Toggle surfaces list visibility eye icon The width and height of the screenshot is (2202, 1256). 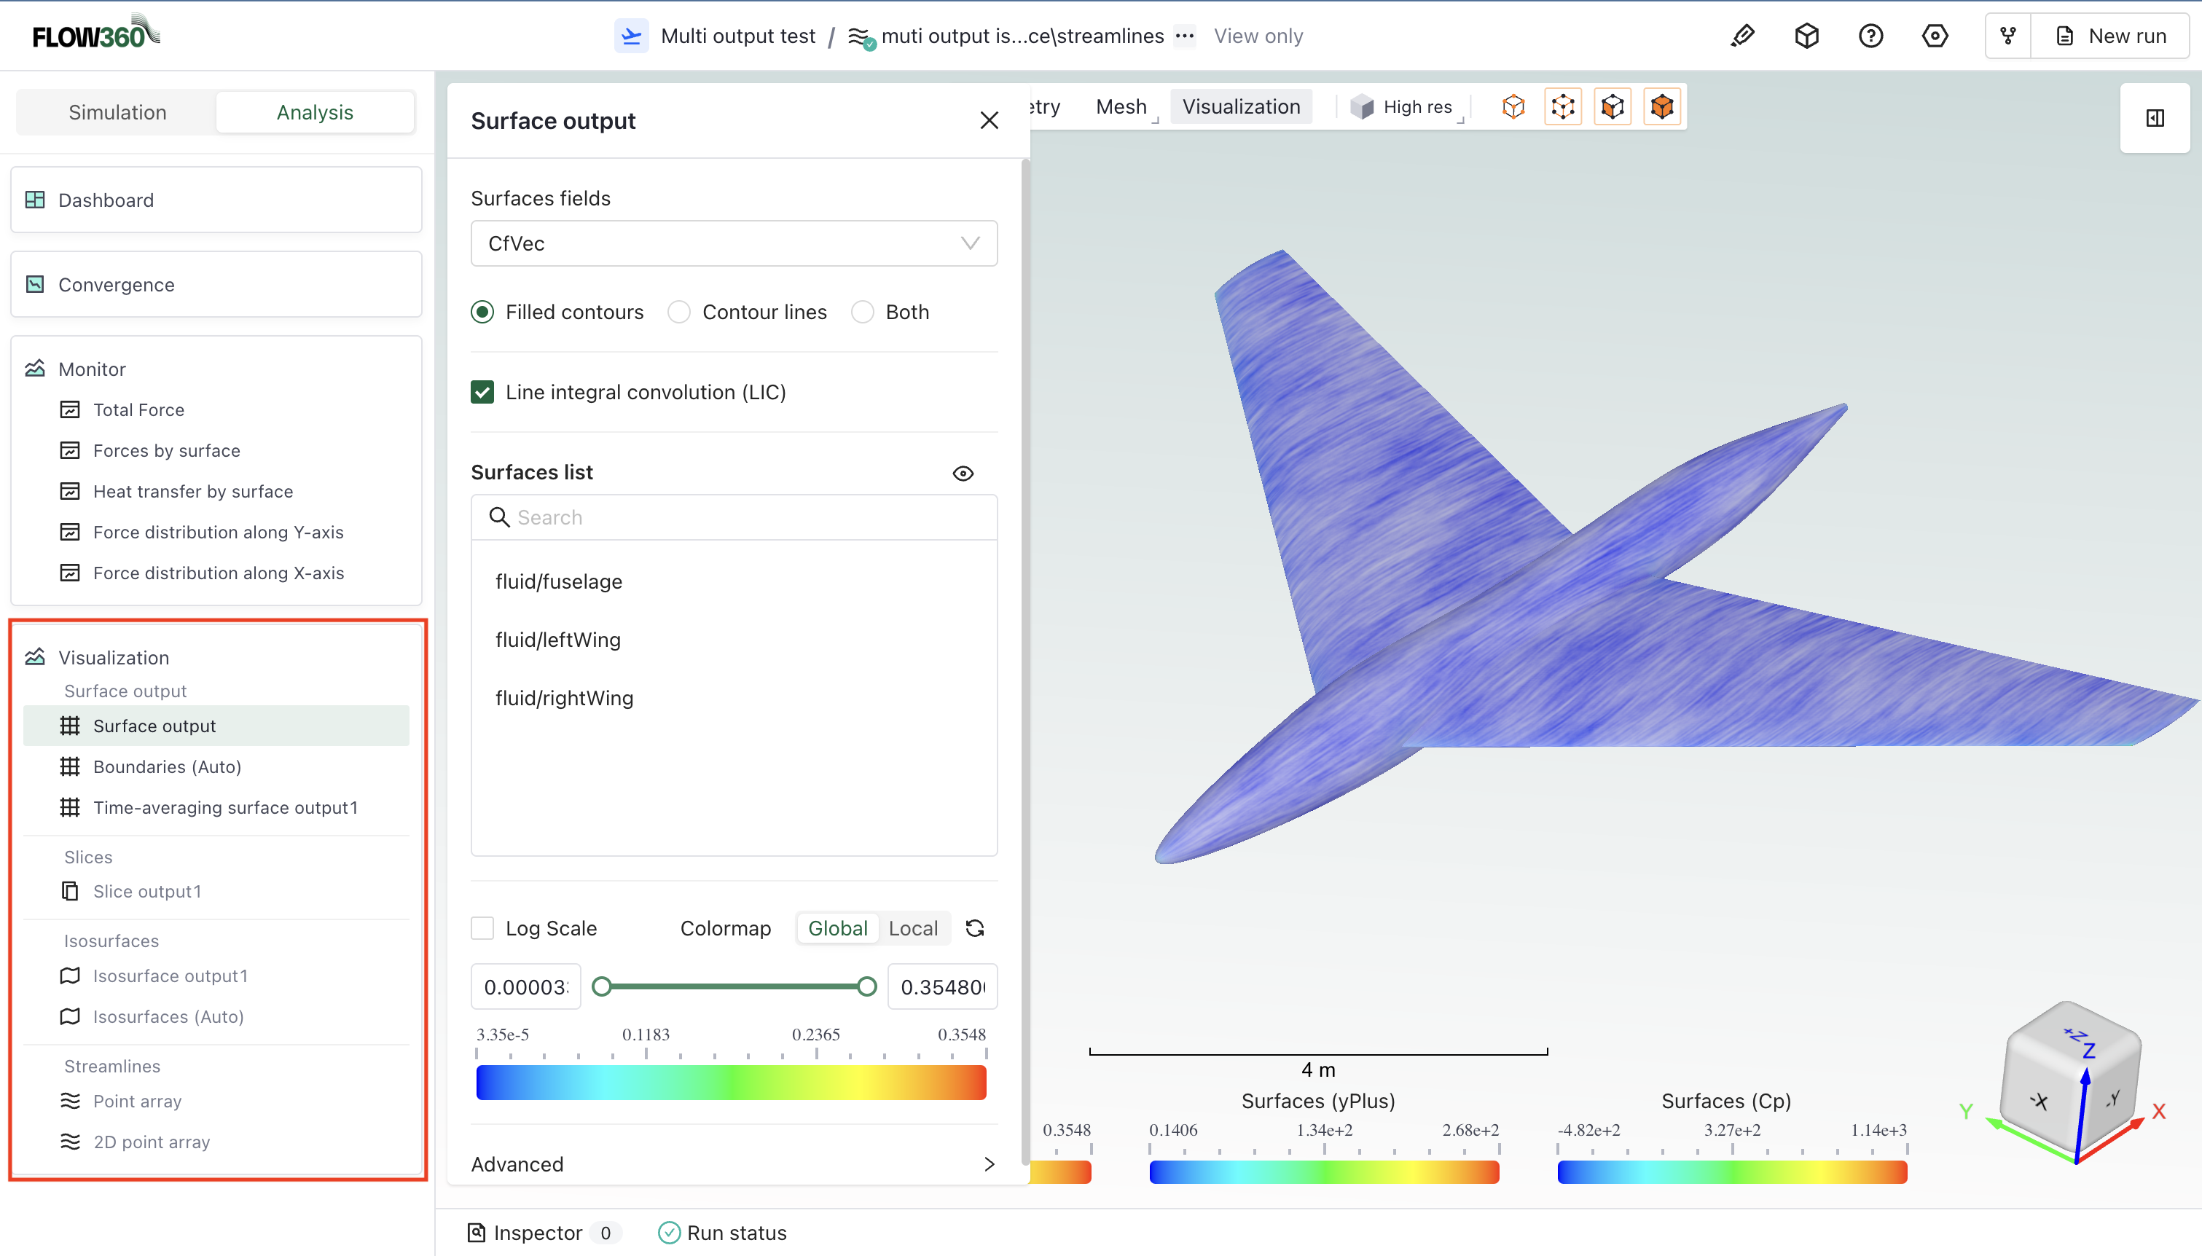pyautogui.click(x=963, y=473)
